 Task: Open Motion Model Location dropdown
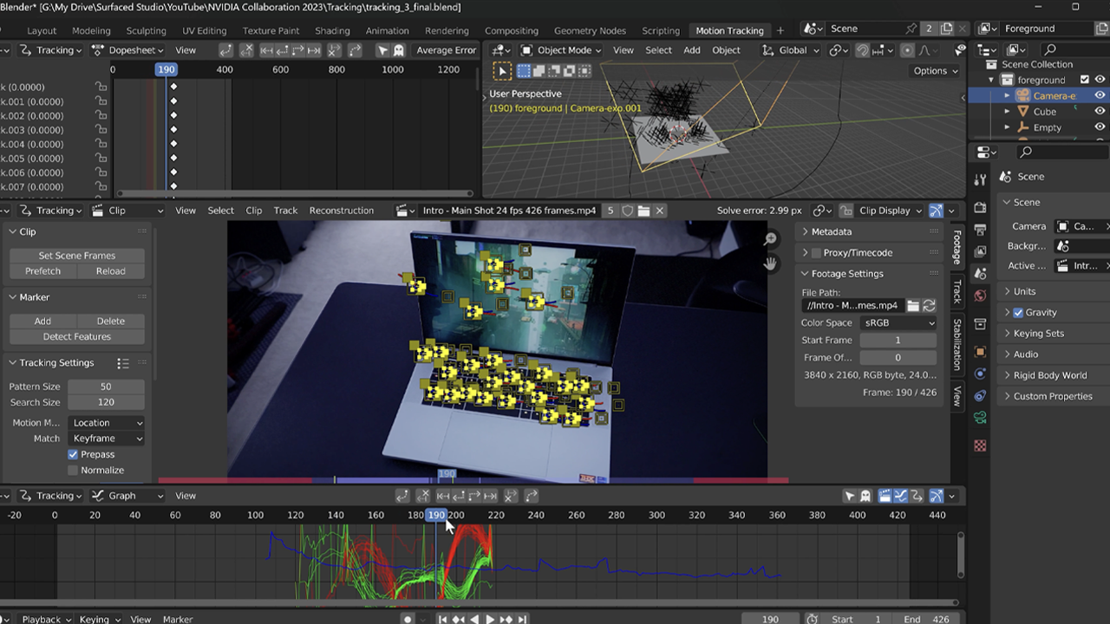click(x=106, y=423)
